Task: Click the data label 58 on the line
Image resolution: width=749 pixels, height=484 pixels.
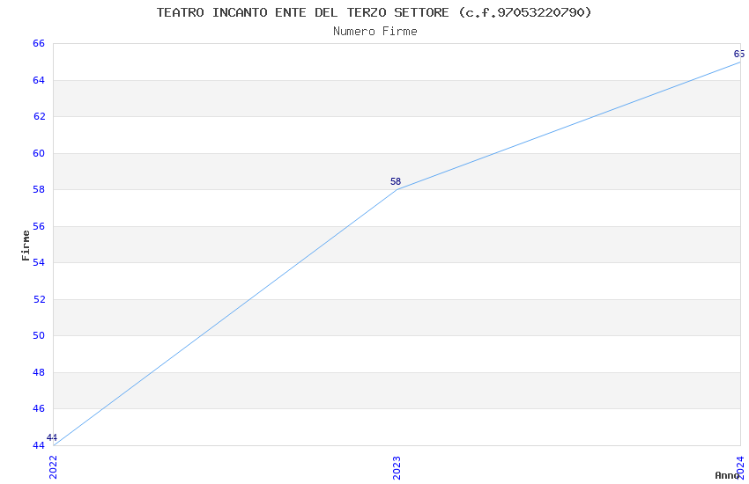Action: [x=396, y=181]
